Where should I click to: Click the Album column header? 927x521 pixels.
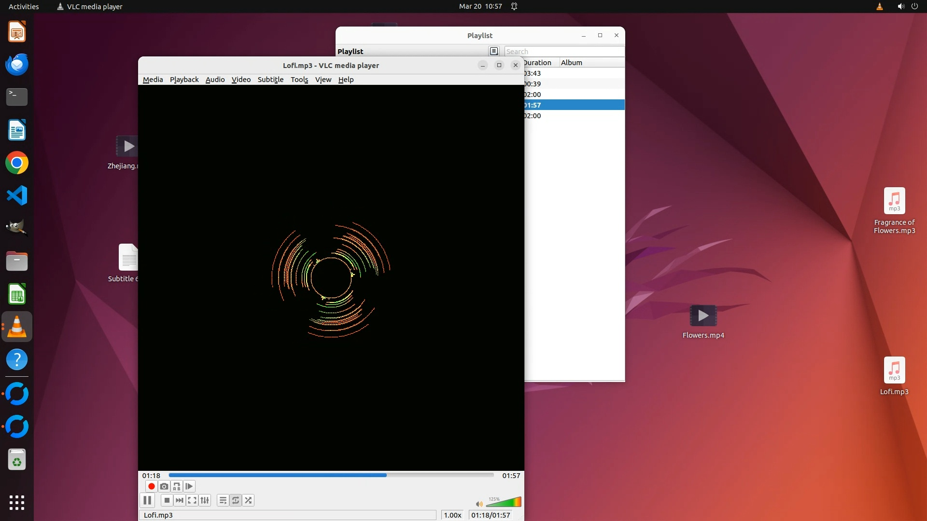(572, 63)
